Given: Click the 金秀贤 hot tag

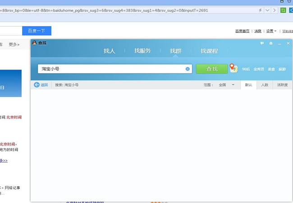Looking at the screenshot, I should point(259,69).
